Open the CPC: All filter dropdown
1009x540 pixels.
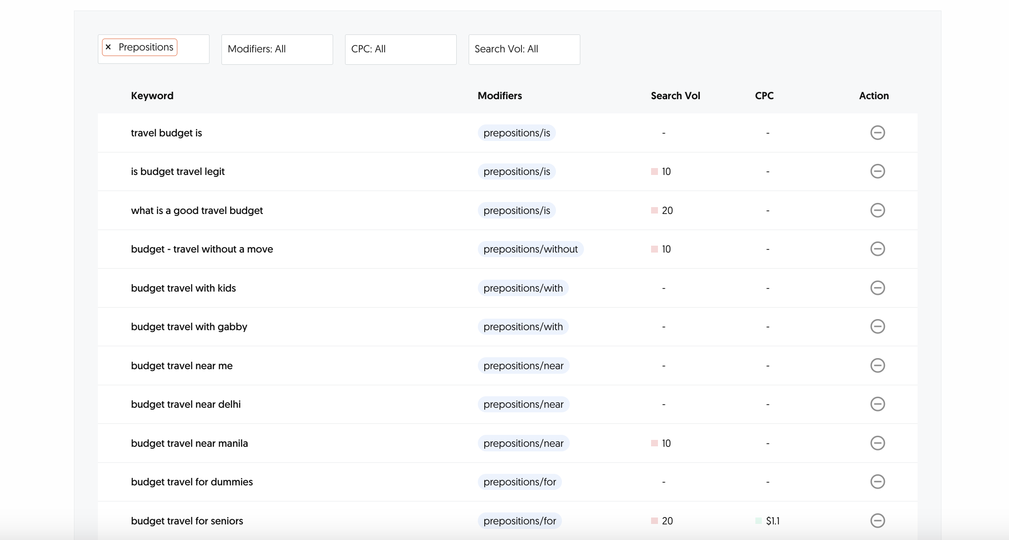[400, 49]
